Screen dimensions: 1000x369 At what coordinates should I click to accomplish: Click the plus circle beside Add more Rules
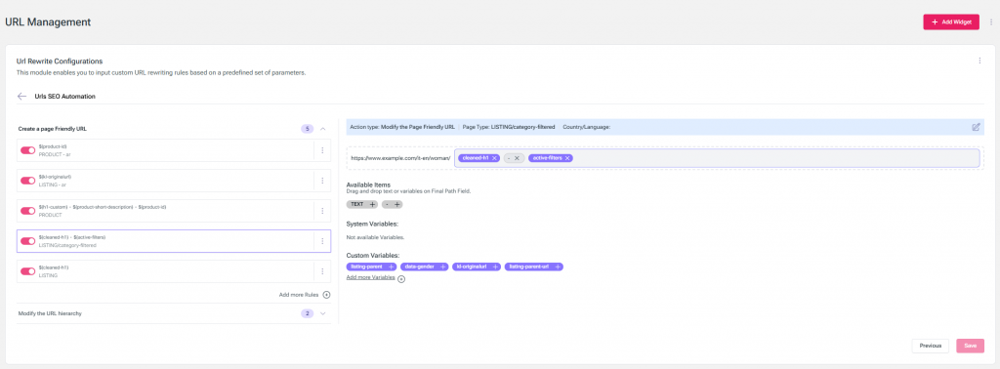pyautogui.click(x=326, y=295)
